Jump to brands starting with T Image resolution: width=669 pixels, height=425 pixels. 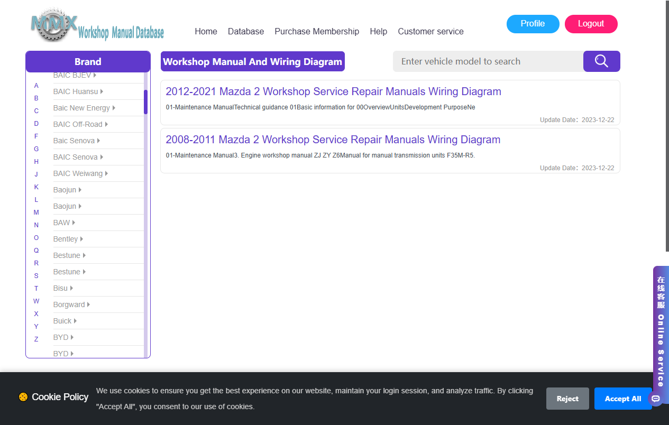(x=36, y=289)
